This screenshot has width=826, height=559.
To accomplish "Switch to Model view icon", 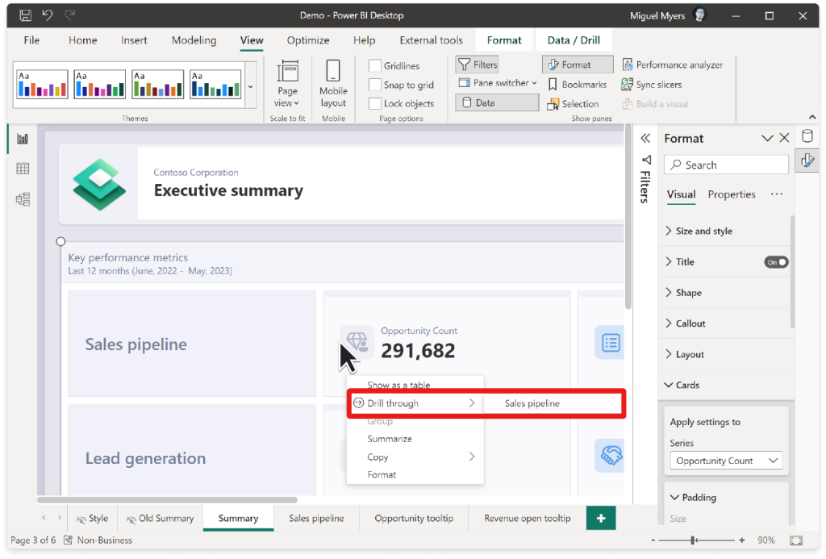I will click(x=23, y=199).
